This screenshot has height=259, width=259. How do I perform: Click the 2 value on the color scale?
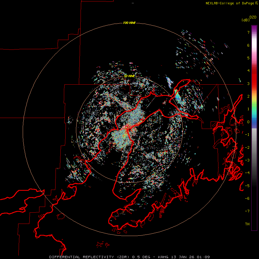coord(248,96)
